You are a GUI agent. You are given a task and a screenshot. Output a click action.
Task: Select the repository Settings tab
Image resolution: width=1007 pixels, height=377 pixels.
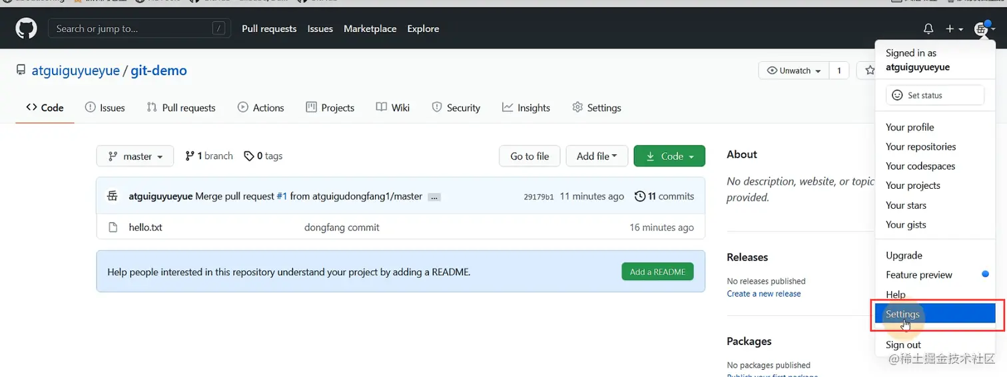pyautogui.click(x=597, y=108)
